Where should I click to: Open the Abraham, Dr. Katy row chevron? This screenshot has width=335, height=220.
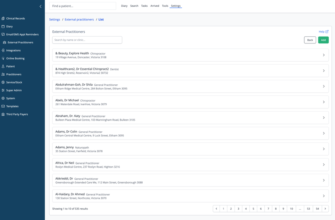[x=324, y=117]
